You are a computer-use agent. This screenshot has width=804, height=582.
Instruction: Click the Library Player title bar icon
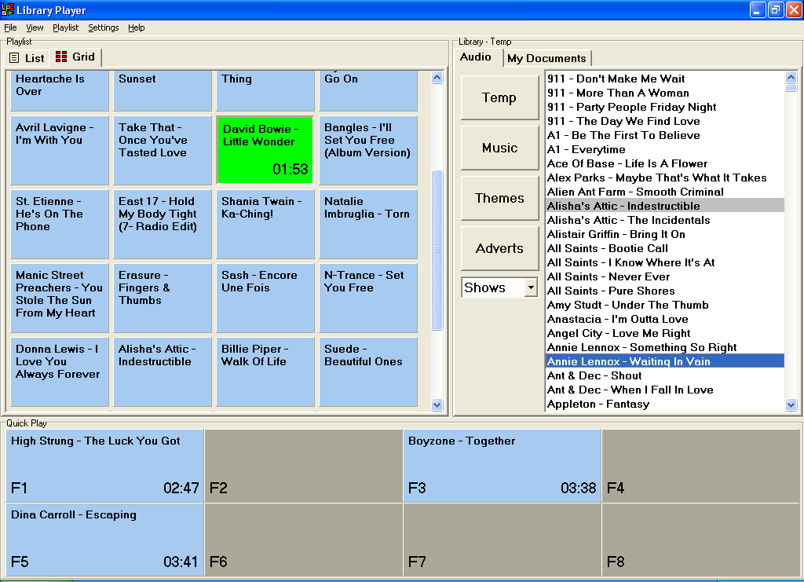click(8, 9)
